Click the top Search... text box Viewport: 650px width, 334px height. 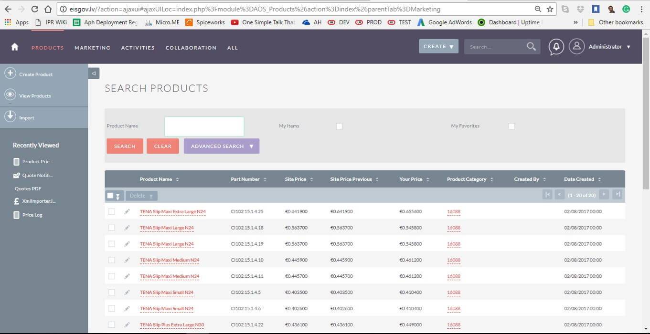495,47
